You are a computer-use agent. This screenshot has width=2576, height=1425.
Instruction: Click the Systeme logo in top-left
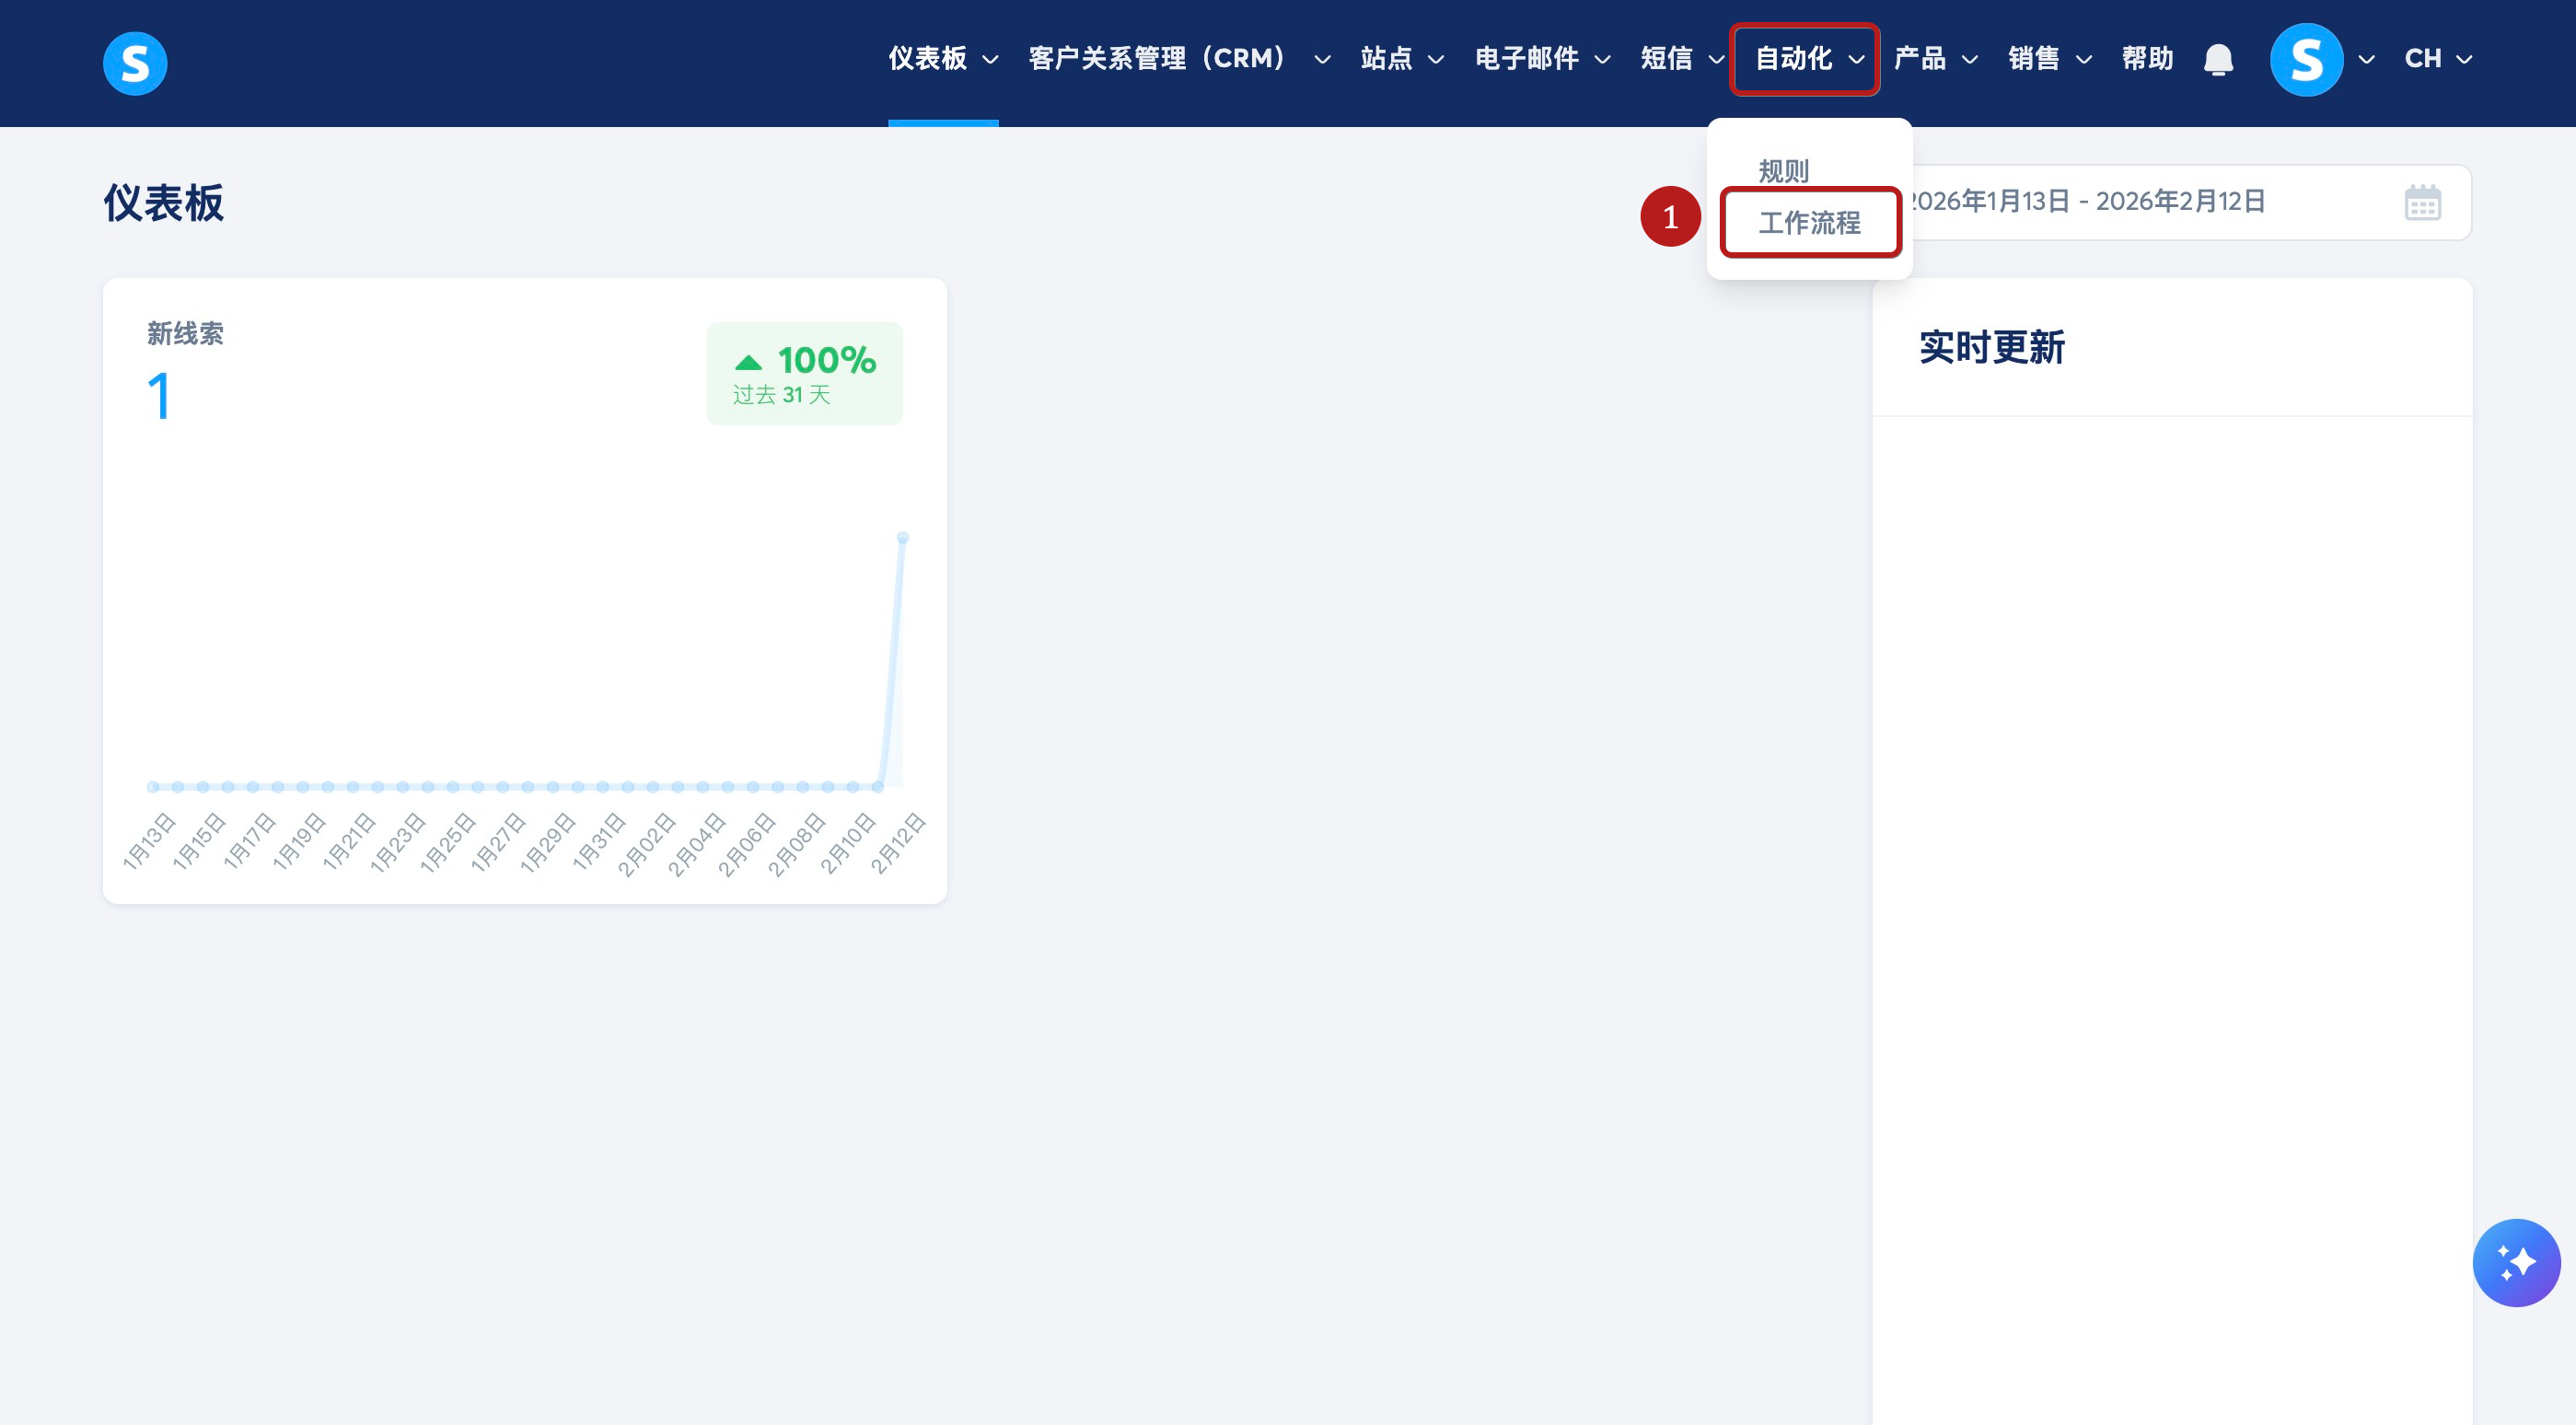click(135, 63)
